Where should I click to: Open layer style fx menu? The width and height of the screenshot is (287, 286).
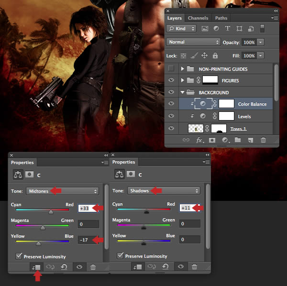tap(199, 140)
